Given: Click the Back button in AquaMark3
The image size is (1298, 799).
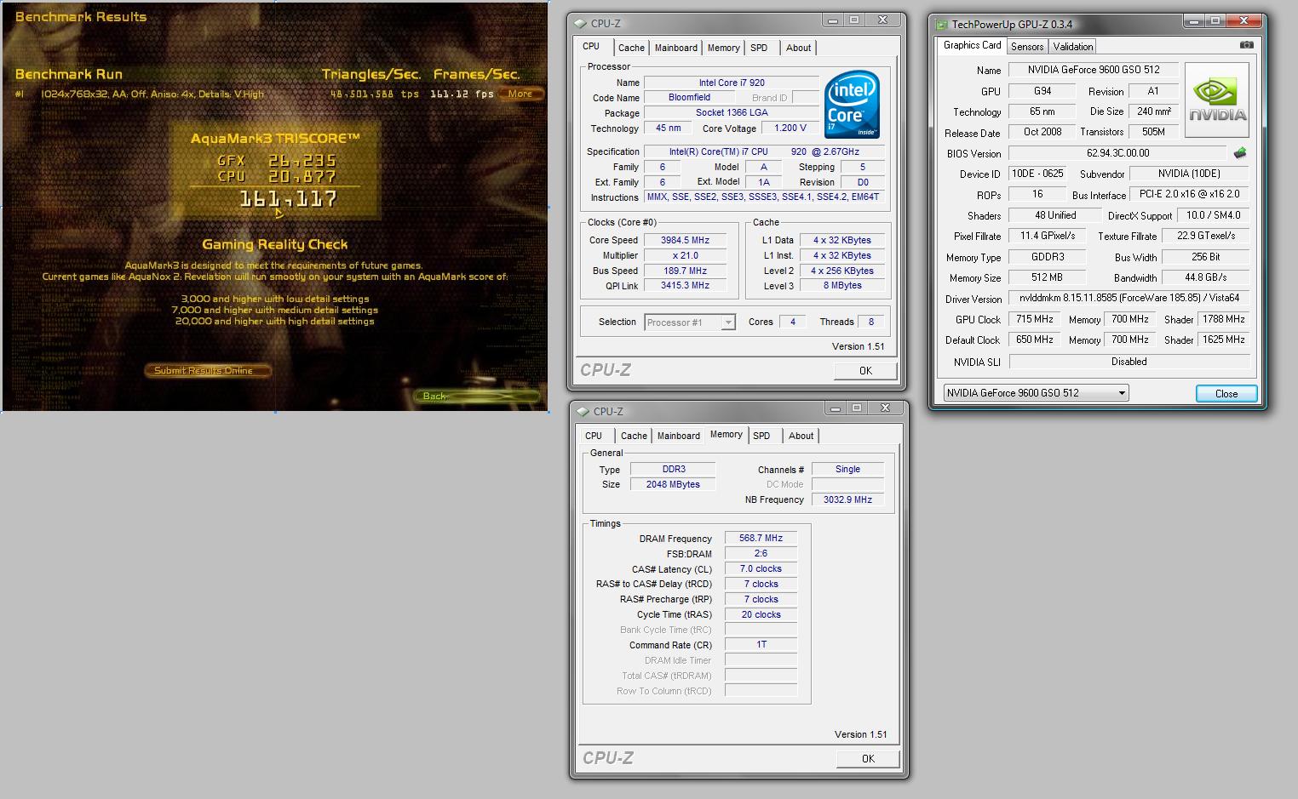Looking at the screenshot, I should point(477,396).
